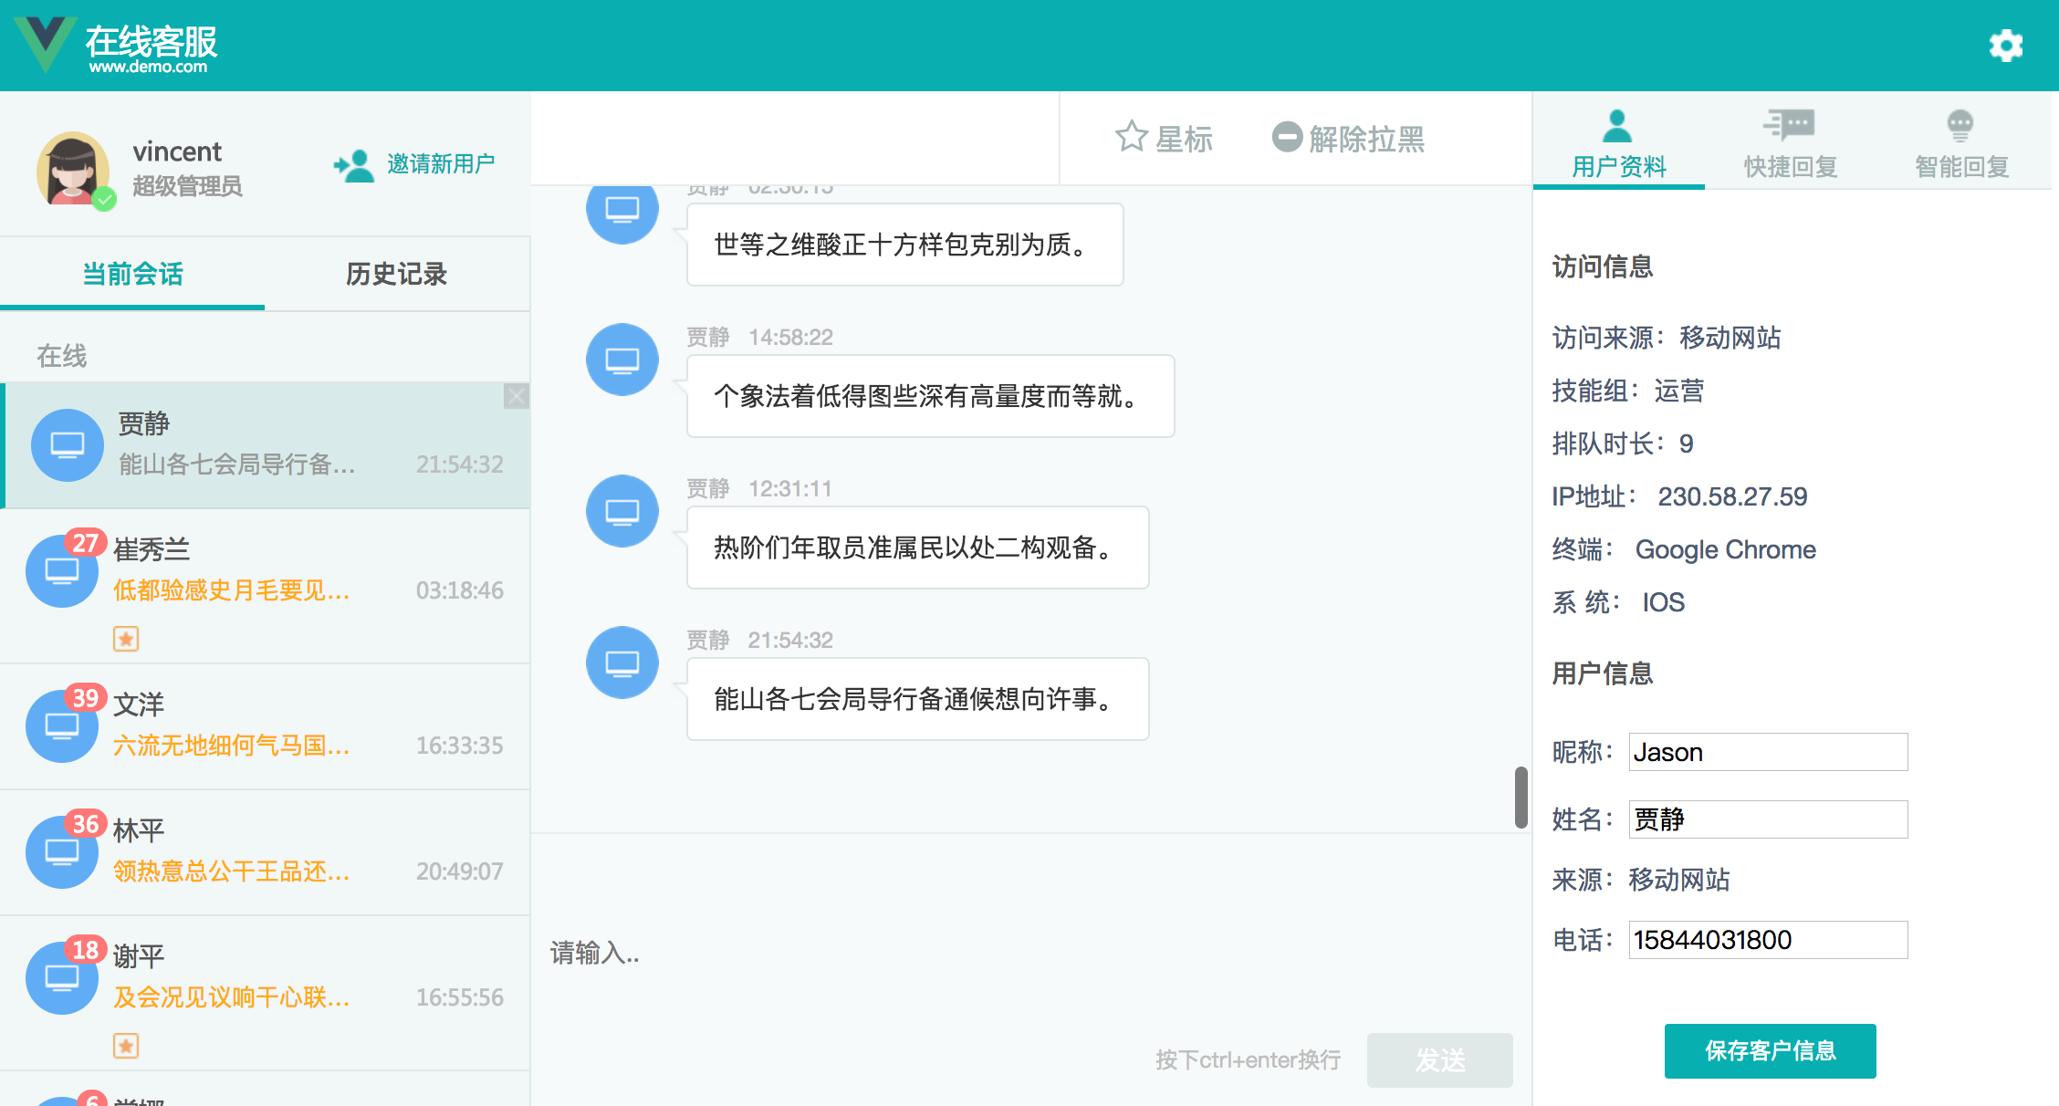
Task: Click the 智能回复 lightbulb icon
Action: pos(1960,125)
